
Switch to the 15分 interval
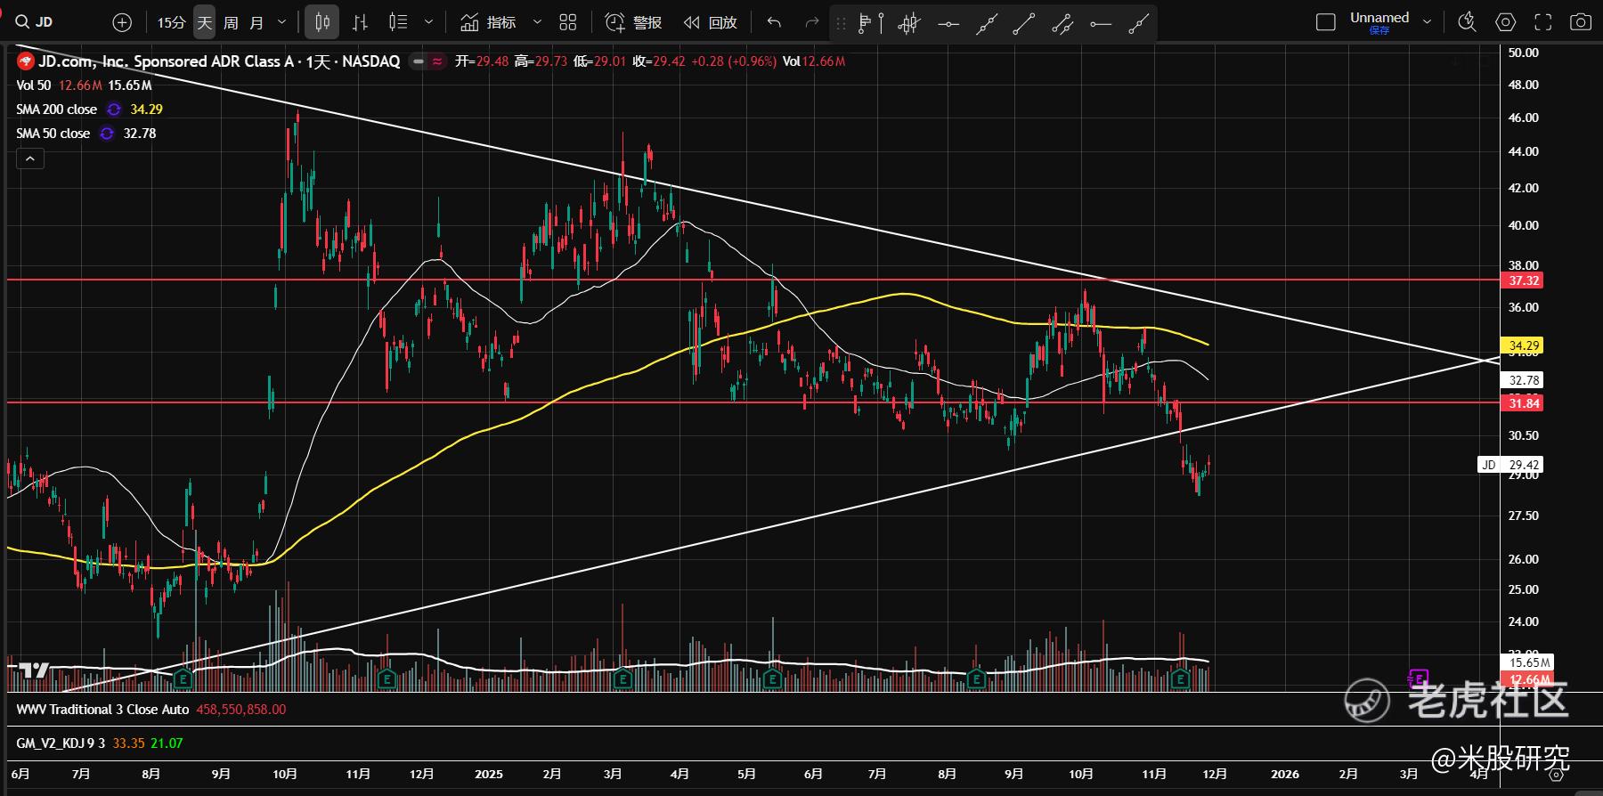coord(170,22)
